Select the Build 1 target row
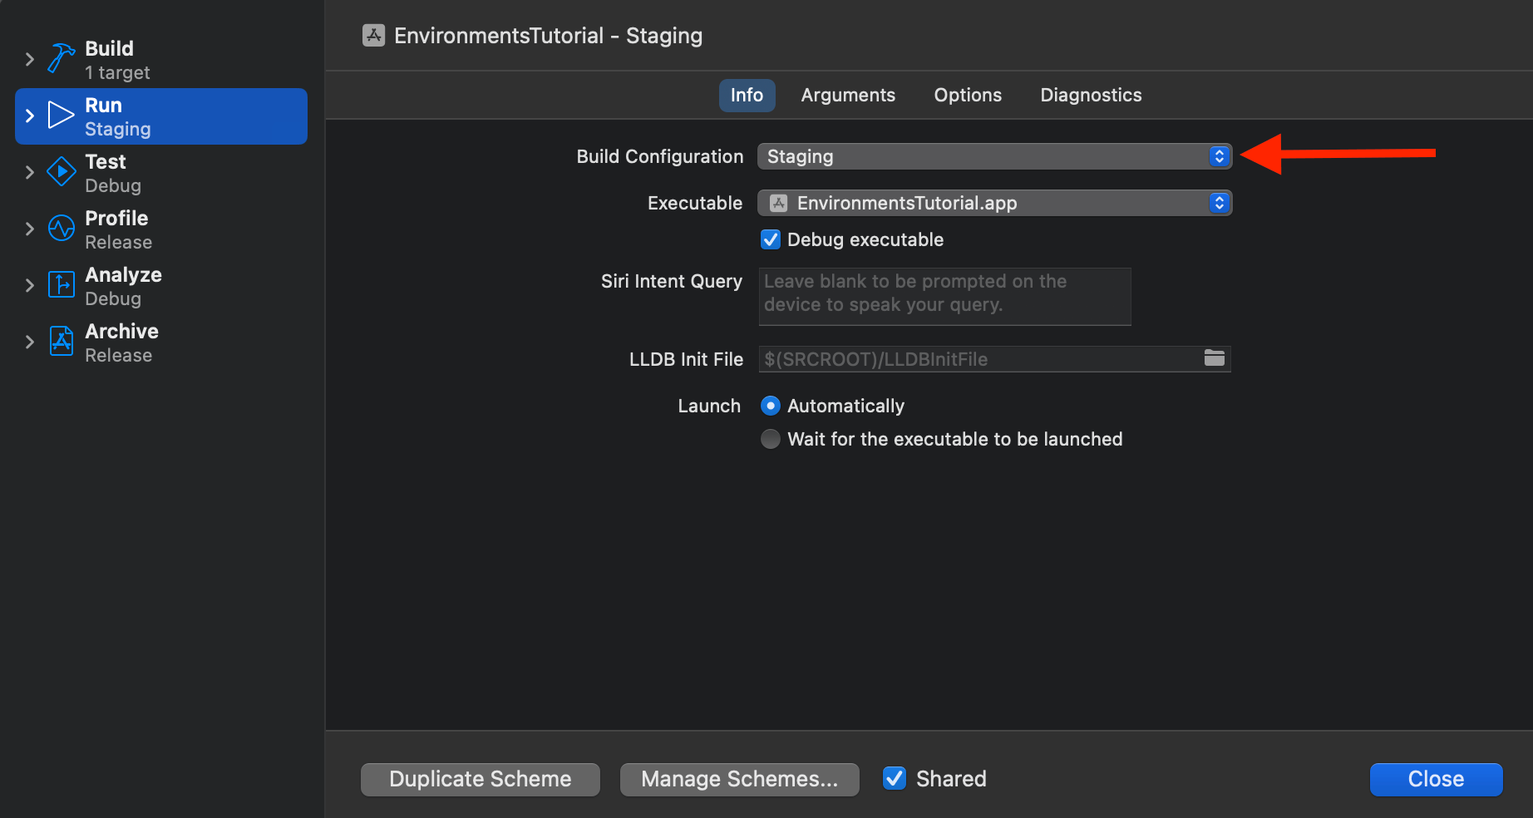Viewport: 1533px width, 818px height. pyautogui.click(x=161, y=60)
